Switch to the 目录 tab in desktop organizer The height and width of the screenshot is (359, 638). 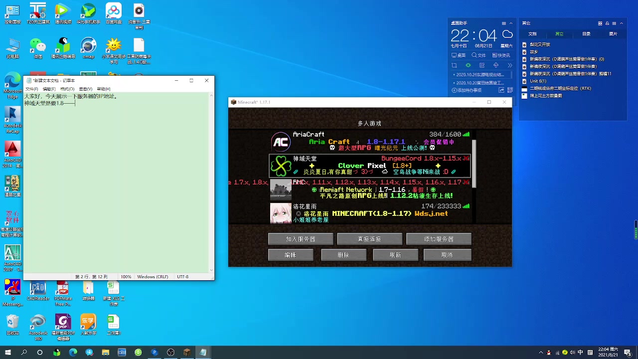click(586, 34)
